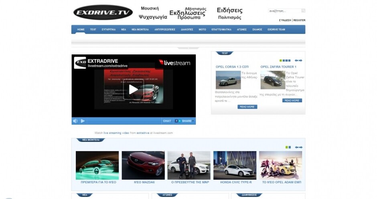
Task: Mute the livestream player volume icon
Action: coord(75,121)
